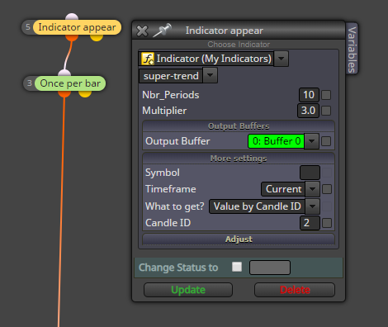Click the orange output of Indicator appear
The width and height of the screenshot is (388, 327).
click(72, 37)
